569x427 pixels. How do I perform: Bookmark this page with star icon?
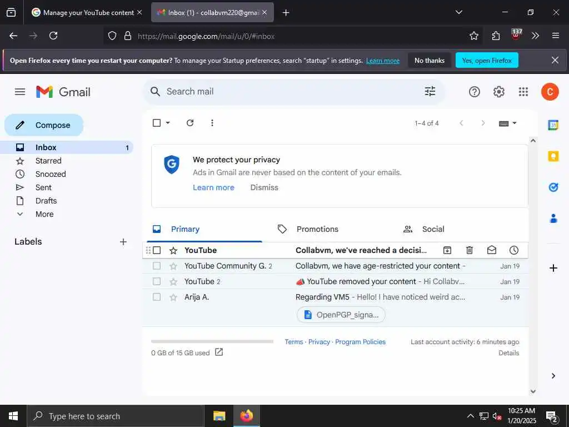(473, 36)
